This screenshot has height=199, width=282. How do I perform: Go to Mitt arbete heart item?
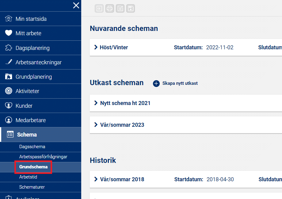click(28, 33)
